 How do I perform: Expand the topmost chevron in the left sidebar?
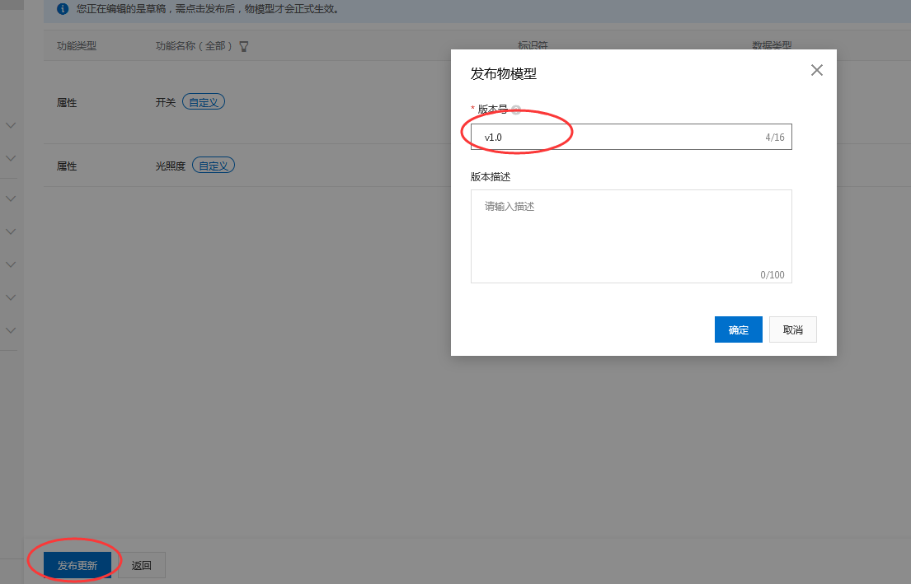tap(10, 125)
